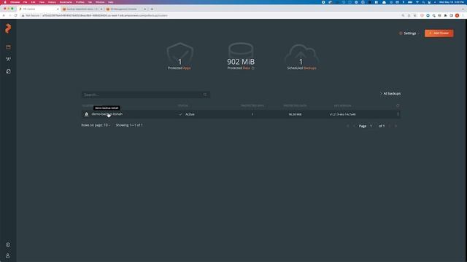Click the 902 MiB value

(241, 62)
